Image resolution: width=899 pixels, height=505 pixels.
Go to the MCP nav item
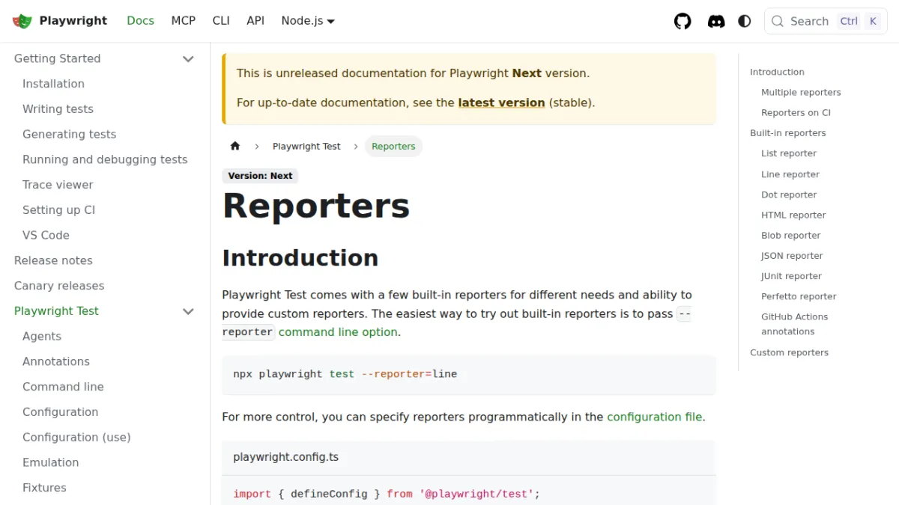184,21
